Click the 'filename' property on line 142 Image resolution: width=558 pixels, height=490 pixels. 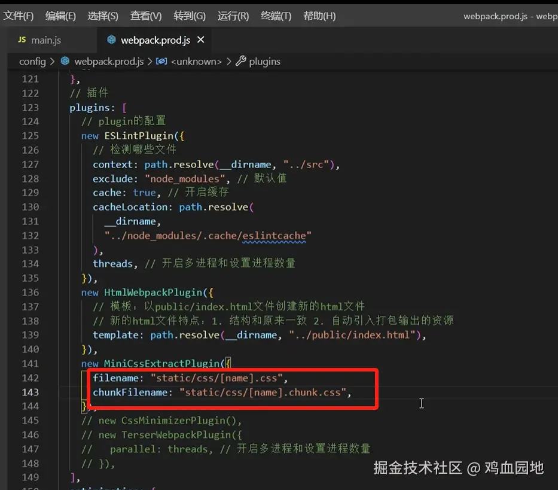coord(115,378)
